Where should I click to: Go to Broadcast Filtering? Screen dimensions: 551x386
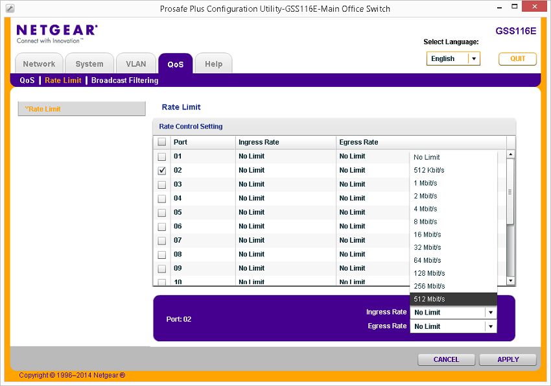click(x=124, y=80)
